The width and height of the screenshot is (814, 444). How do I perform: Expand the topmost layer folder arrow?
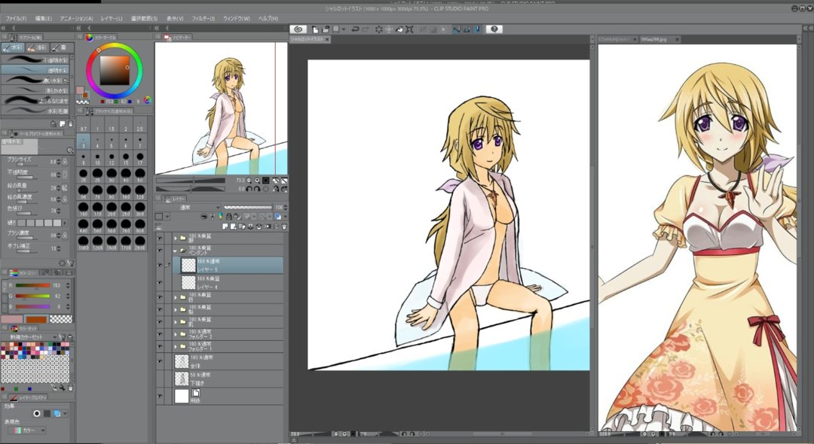click(176, 239)
